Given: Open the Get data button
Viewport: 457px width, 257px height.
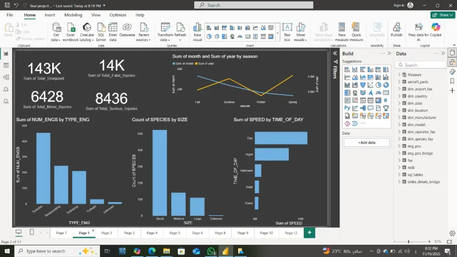Looking at the screenshot, I should [56, 32].
